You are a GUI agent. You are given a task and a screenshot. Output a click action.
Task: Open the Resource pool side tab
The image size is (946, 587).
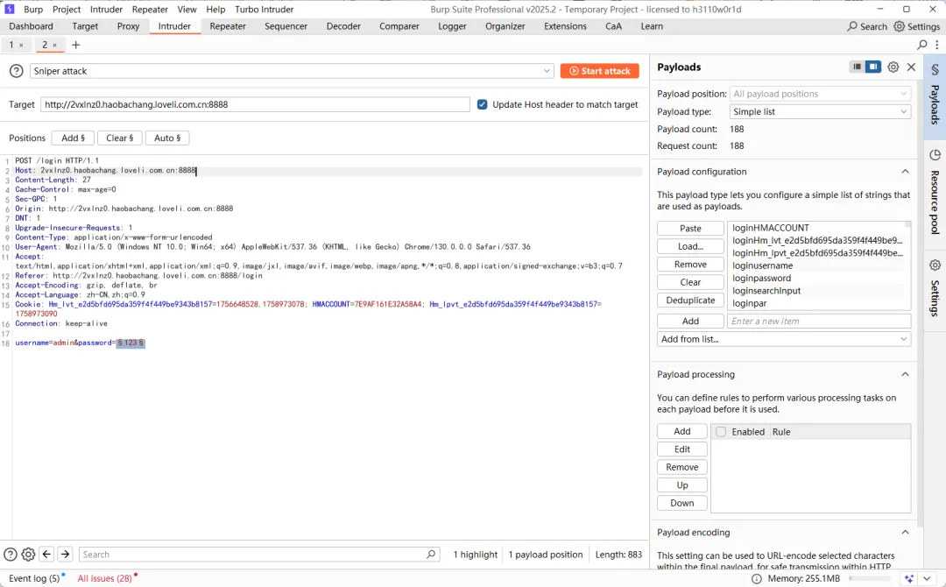(x=935, y=193)
